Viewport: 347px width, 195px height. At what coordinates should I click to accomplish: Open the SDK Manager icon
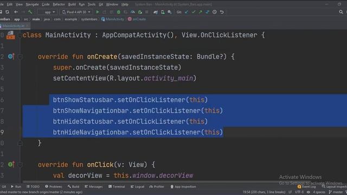point(170,12)
